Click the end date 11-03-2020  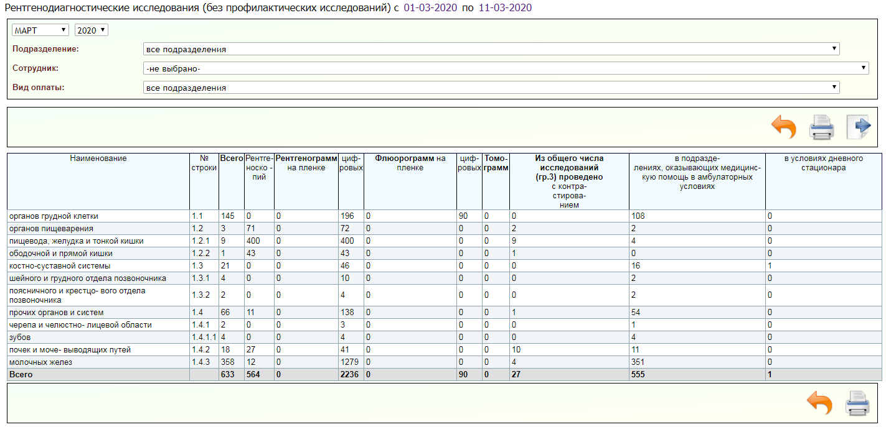pos(505,7)
